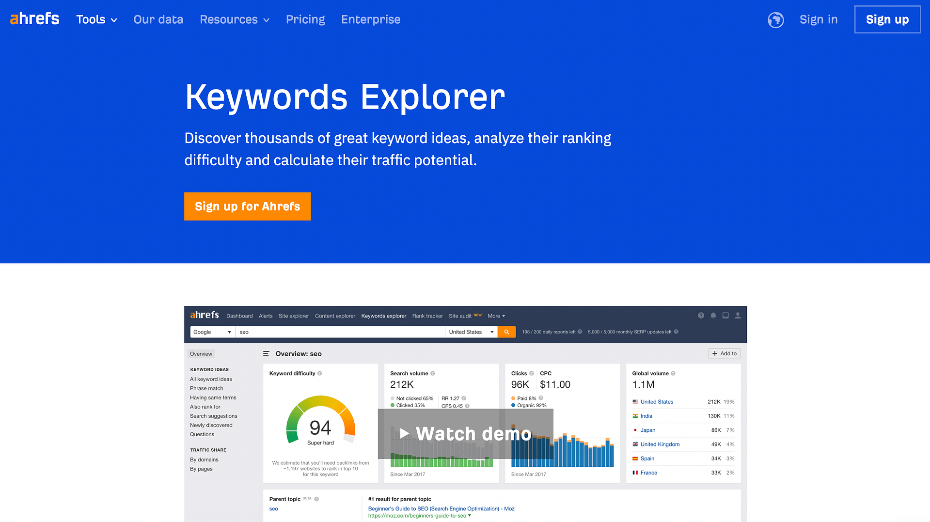The image size is (930, 522).
Task: Select Rank tracker tab
Action: pos(427,316)
